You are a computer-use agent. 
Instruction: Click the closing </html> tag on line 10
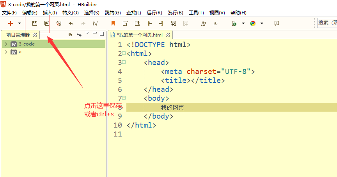tap(142, 125)
